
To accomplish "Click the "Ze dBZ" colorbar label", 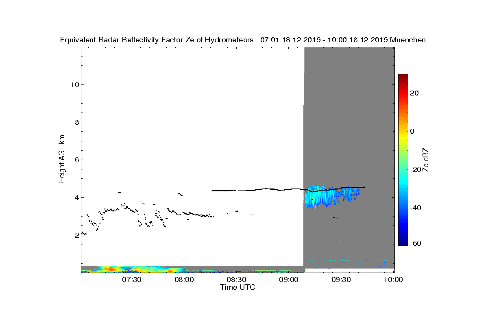I will coord(426,160).
